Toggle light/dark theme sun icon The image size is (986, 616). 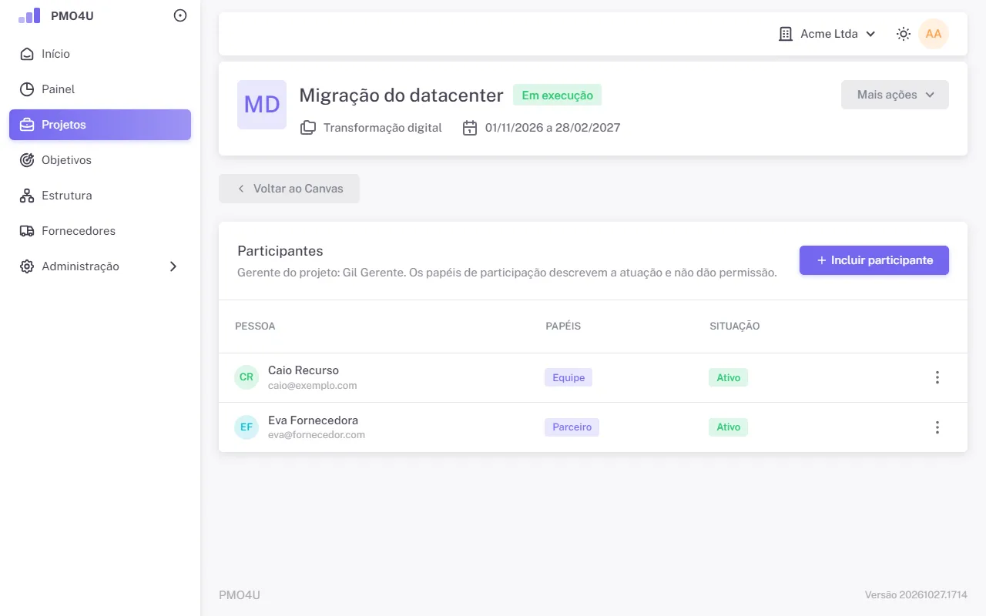point(904,34)
